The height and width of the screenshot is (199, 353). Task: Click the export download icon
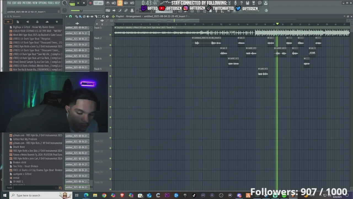click(x=266, y=3)
